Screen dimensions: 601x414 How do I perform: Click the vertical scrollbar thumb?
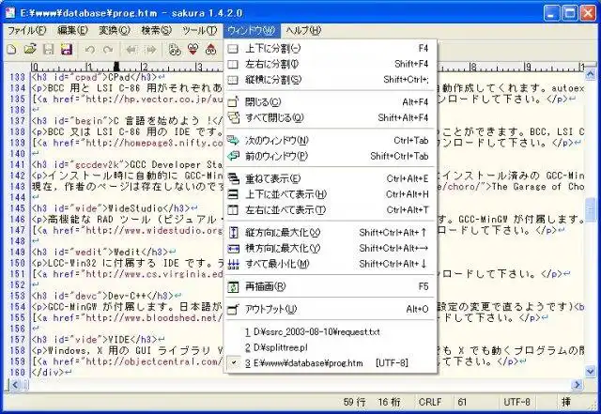pyautogui.click(x=591, y=209)
